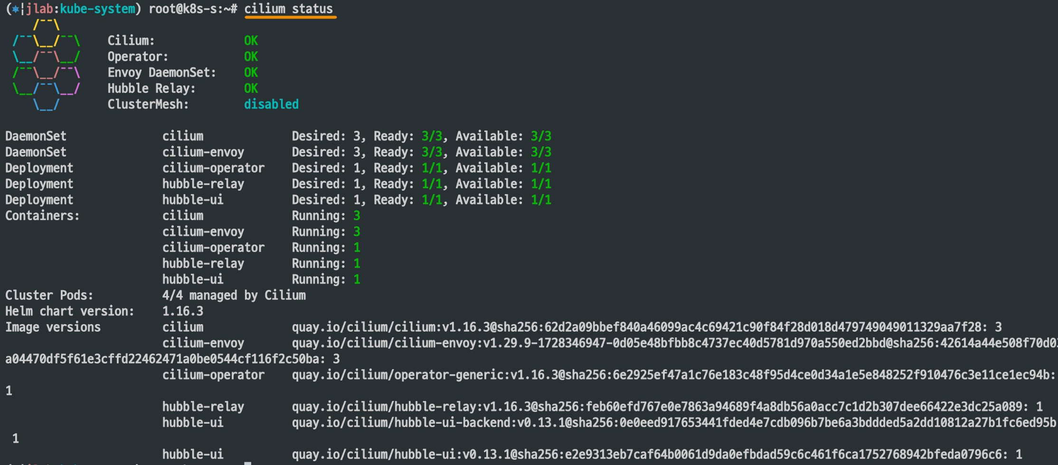The image size is (1058, 465).
Task: Click 'cilium-envoy' in the DaemonSet row
Action: (x=203, y=152)
